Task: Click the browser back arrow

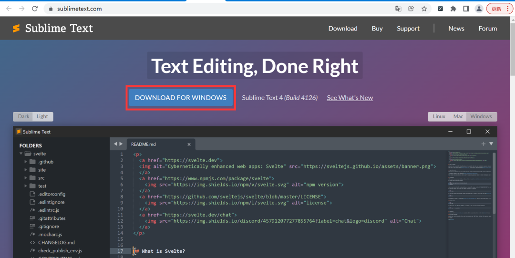Action: pos(9,9)
